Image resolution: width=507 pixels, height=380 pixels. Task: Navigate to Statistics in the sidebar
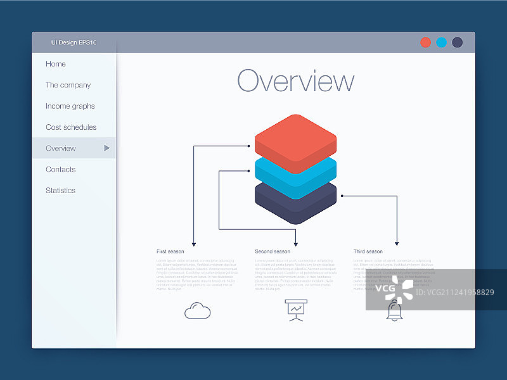tap(60, 191)
